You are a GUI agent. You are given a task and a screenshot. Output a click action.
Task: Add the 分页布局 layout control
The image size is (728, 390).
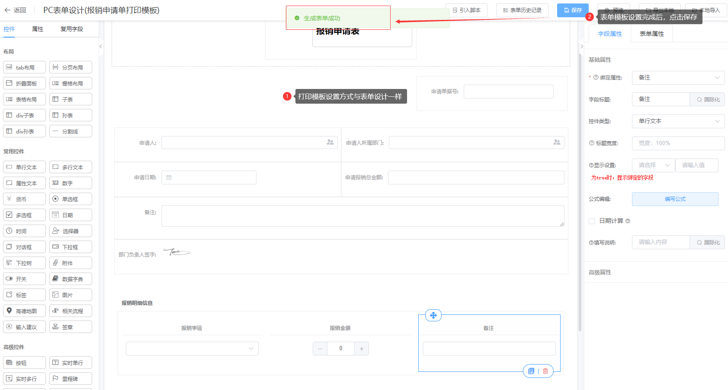pyautogui.click(x=71, y=67)
